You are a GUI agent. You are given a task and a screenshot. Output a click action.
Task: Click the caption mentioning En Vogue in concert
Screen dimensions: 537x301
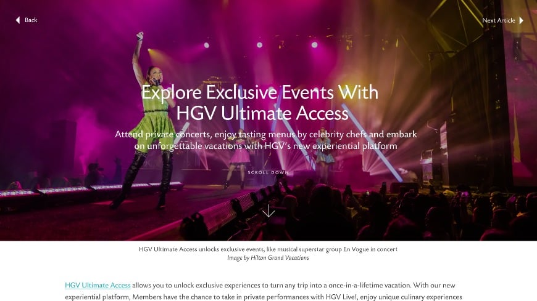pos(268,249)
